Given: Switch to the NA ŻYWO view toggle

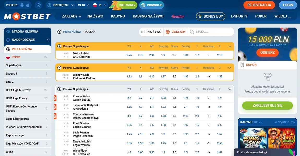Looking at the screenshot, I should pos(151,32).
